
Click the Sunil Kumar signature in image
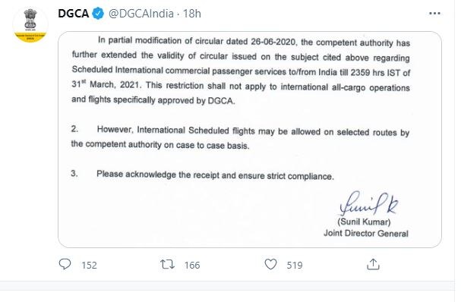[x=368, y=203]
